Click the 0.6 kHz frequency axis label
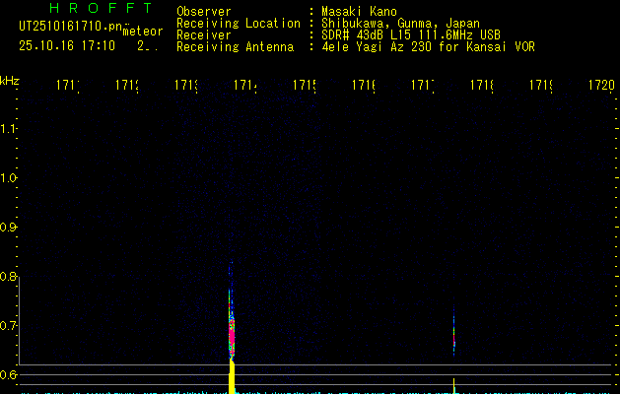This screenshot has width=620, height=394. pyautogui.click(x=10, y=375)
